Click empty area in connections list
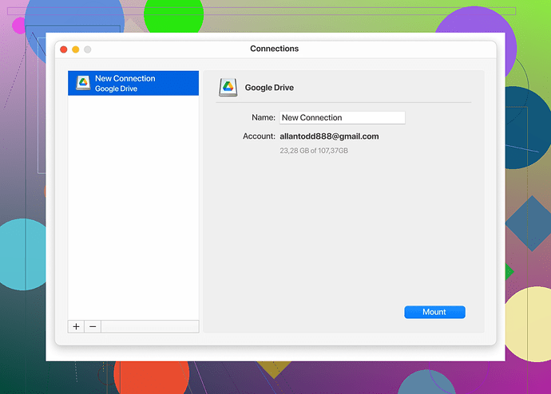 tap(133, 207)
